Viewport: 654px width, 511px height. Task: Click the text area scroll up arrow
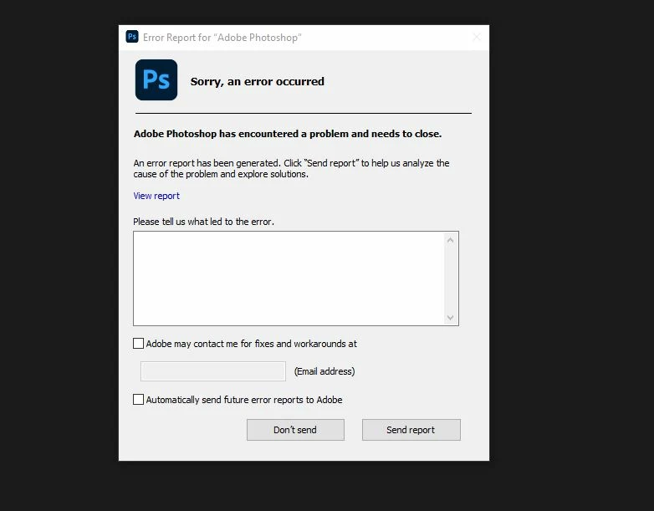[451, 240]
